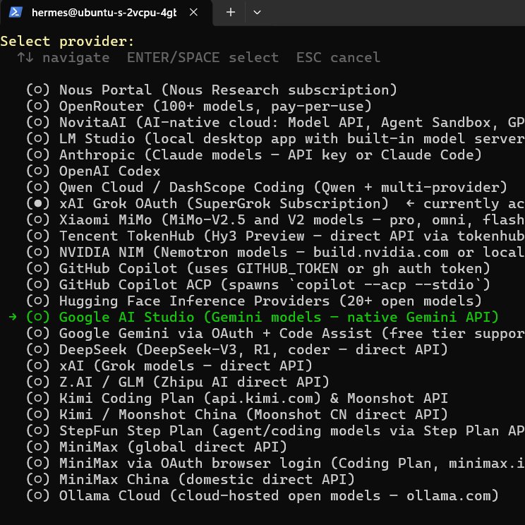
Task: Click the NVIDIA NIM provider row text
Action: 292,252
